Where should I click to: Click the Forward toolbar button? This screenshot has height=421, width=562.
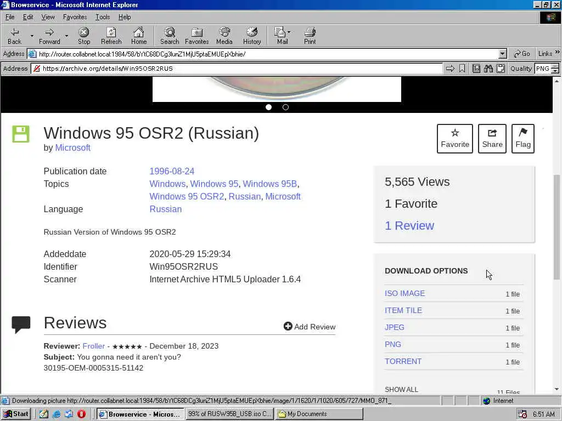tap(49, 36)
